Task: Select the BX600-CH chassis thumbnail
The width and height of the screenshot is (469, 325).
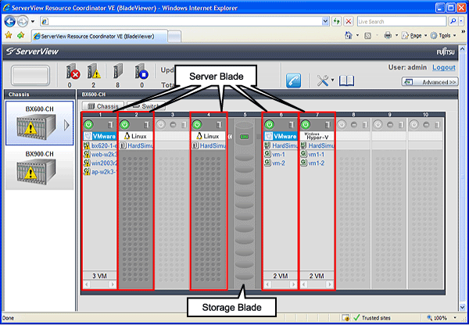Action: (40, 123)
